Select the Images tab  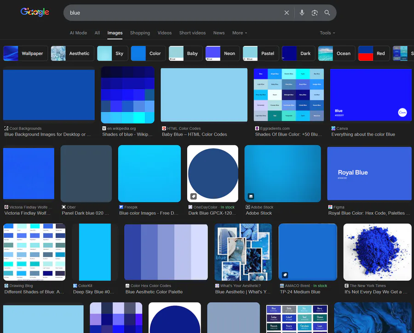point(115,33)
